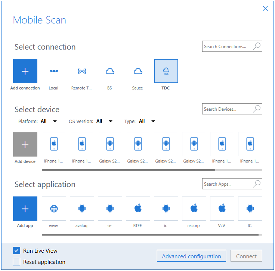Choose the Remote connection tile
Image resolution: width=275 pixels, height=271 pixels.
(82, 71)
